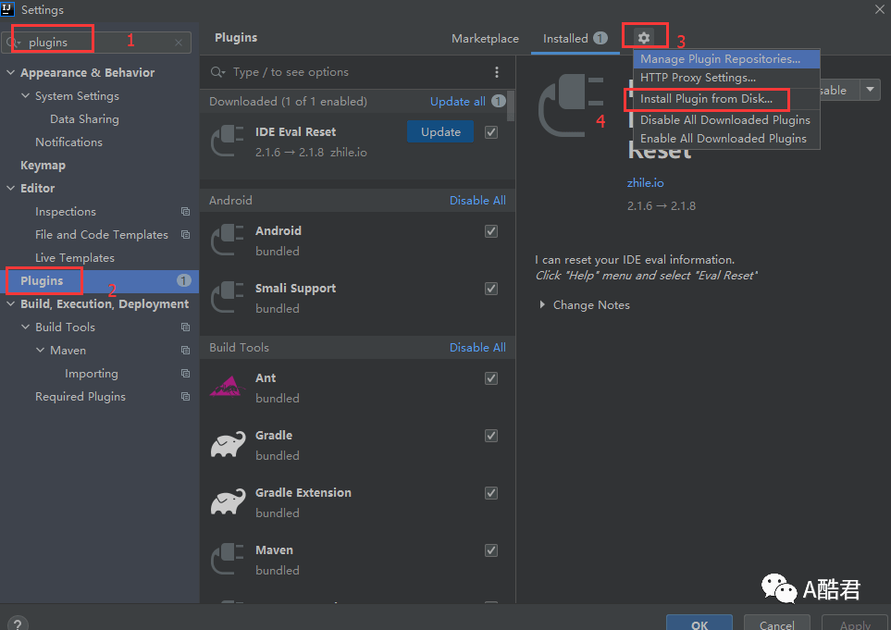Click Disable All for Build Tools group
Image resolution: width=891 pixels, height=630 pixels.
(477, 348)
